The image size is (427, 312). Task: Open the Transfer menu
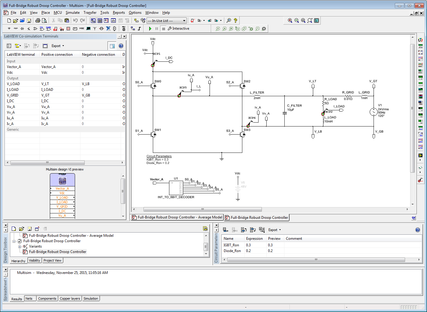(90, 13)
